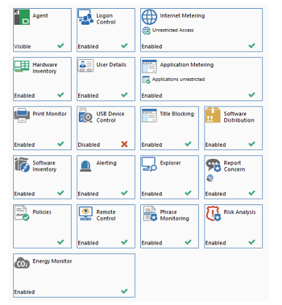Click the Software Inventory disc icon
The height and width of the screenshot is (305, 282).
[22, 165]
